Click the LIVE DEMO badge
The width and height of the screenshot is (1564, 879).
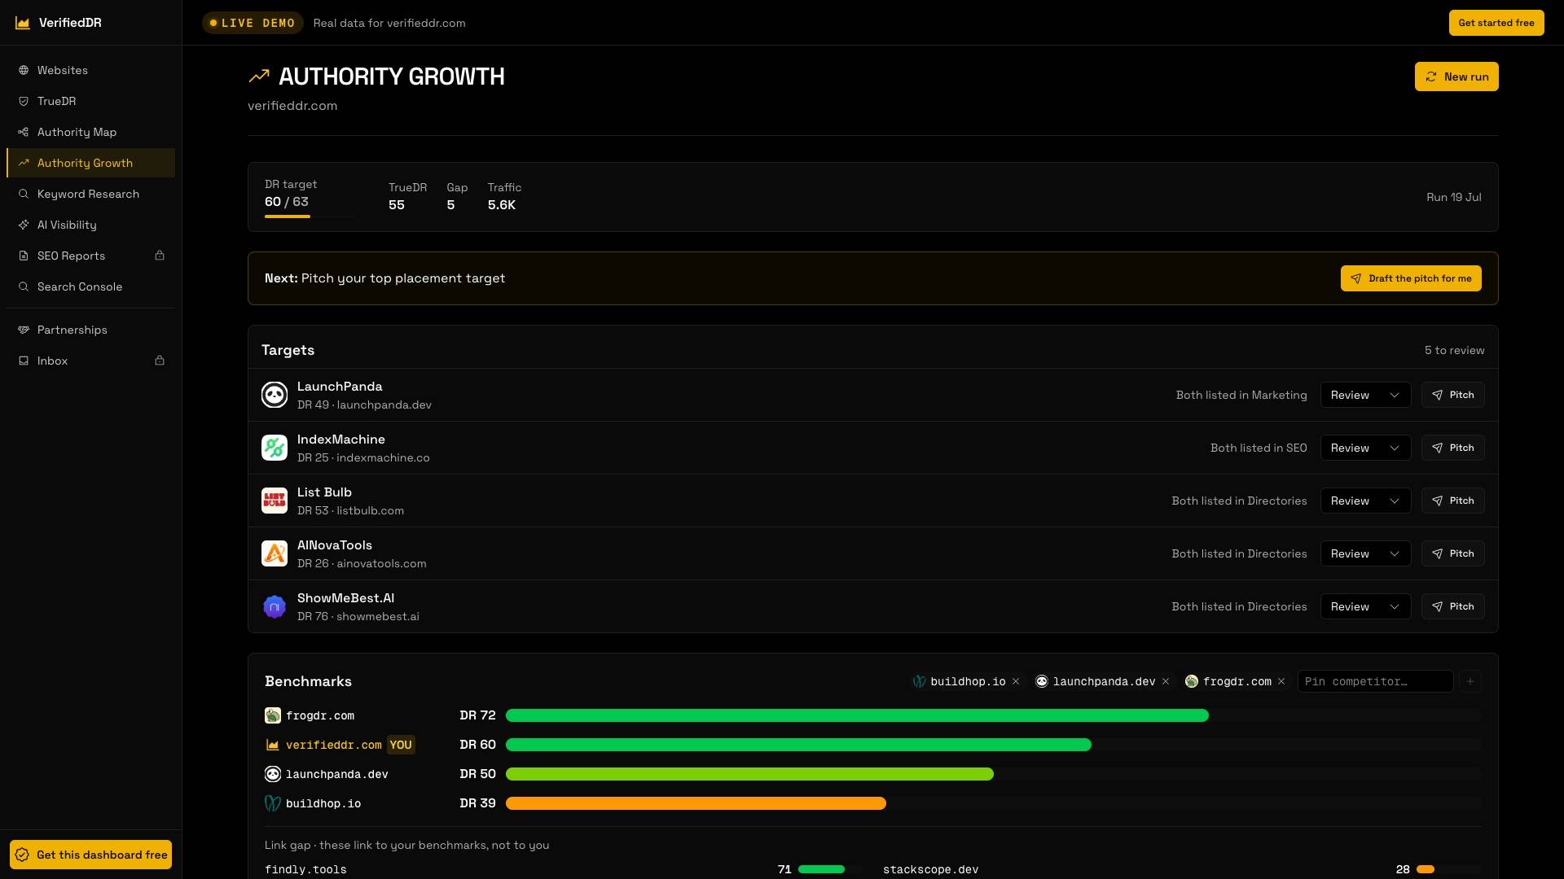pos(253,23)
